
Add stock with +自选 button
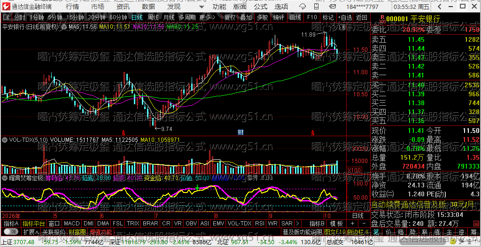pyautogui.click(x=345, y=17)
